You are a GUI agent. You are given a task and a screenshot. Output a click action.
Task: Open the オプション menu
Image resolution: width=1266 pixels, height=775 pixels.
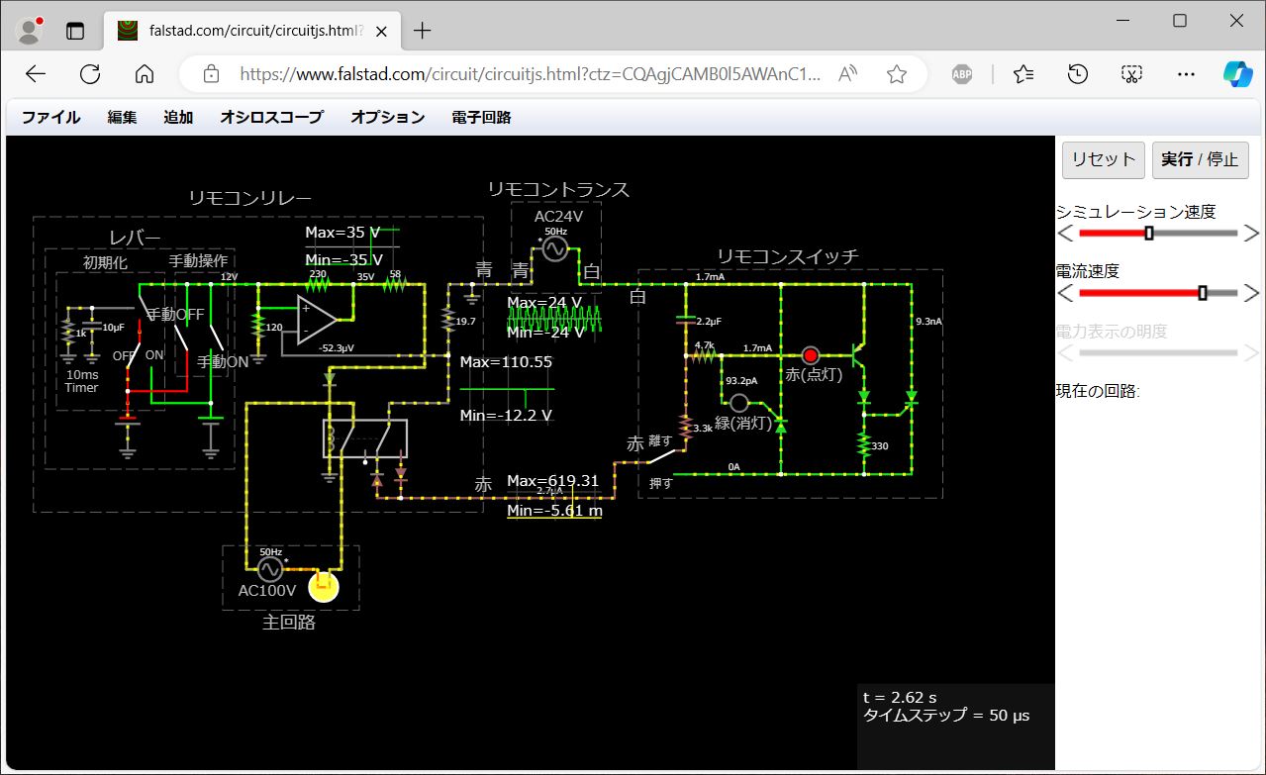(387, 117)
